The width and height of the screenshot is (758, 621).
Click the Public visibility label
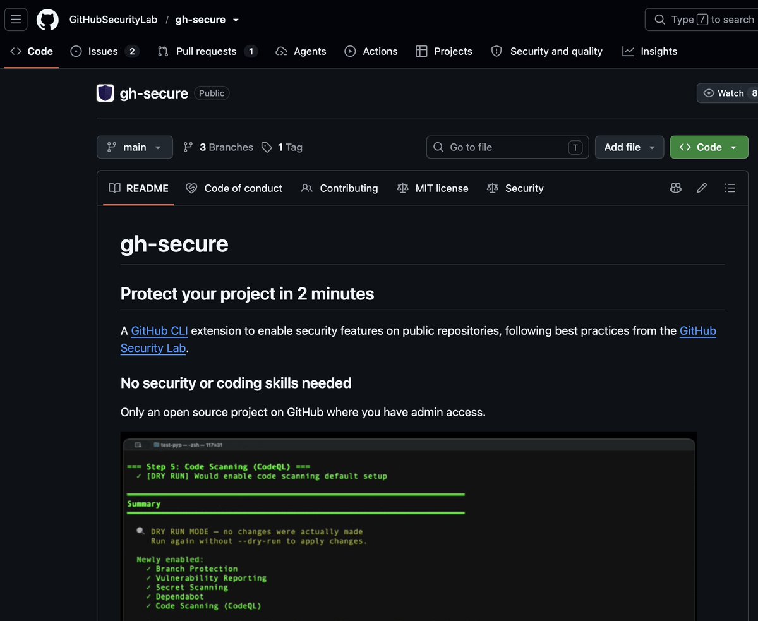(x=212, y=93)
